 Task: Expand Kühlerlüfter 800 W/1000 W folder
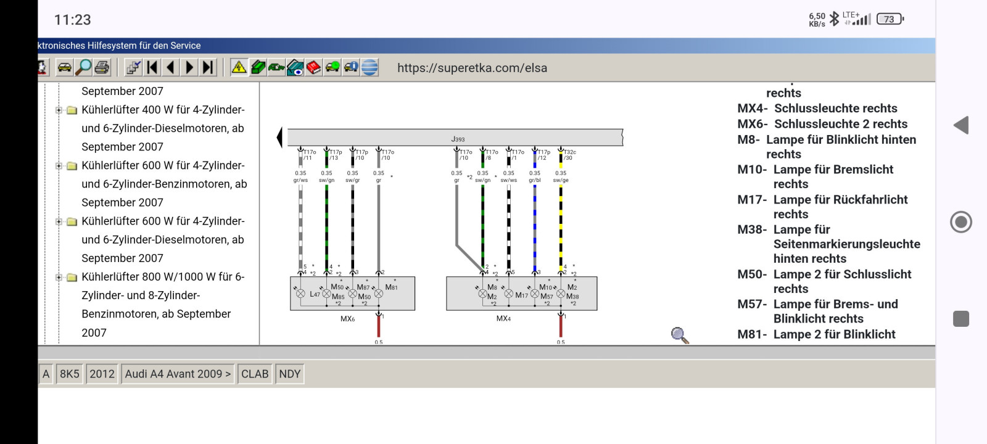tap(59, 277)
